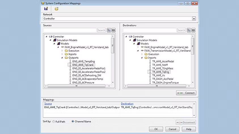Screen dimensions: 239x134
Task: Click the Sources search input field
Action: point(70,30)
